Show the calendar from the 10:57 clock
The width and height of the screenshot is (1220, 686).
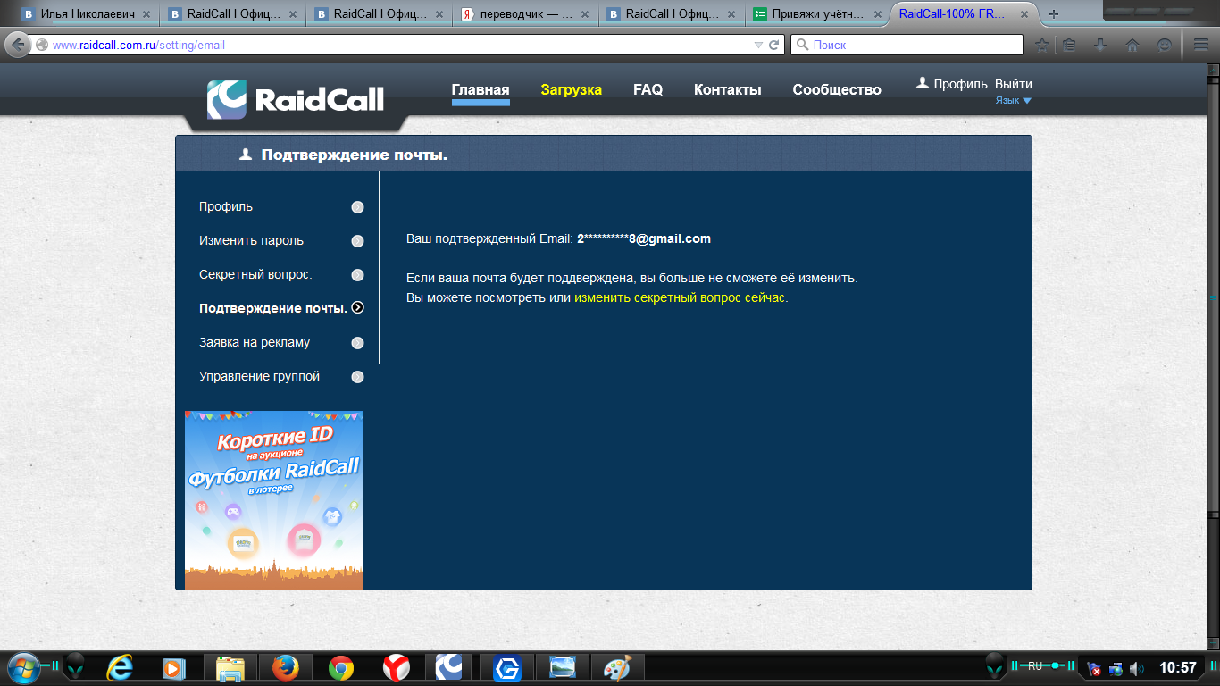click(1177, 667)
